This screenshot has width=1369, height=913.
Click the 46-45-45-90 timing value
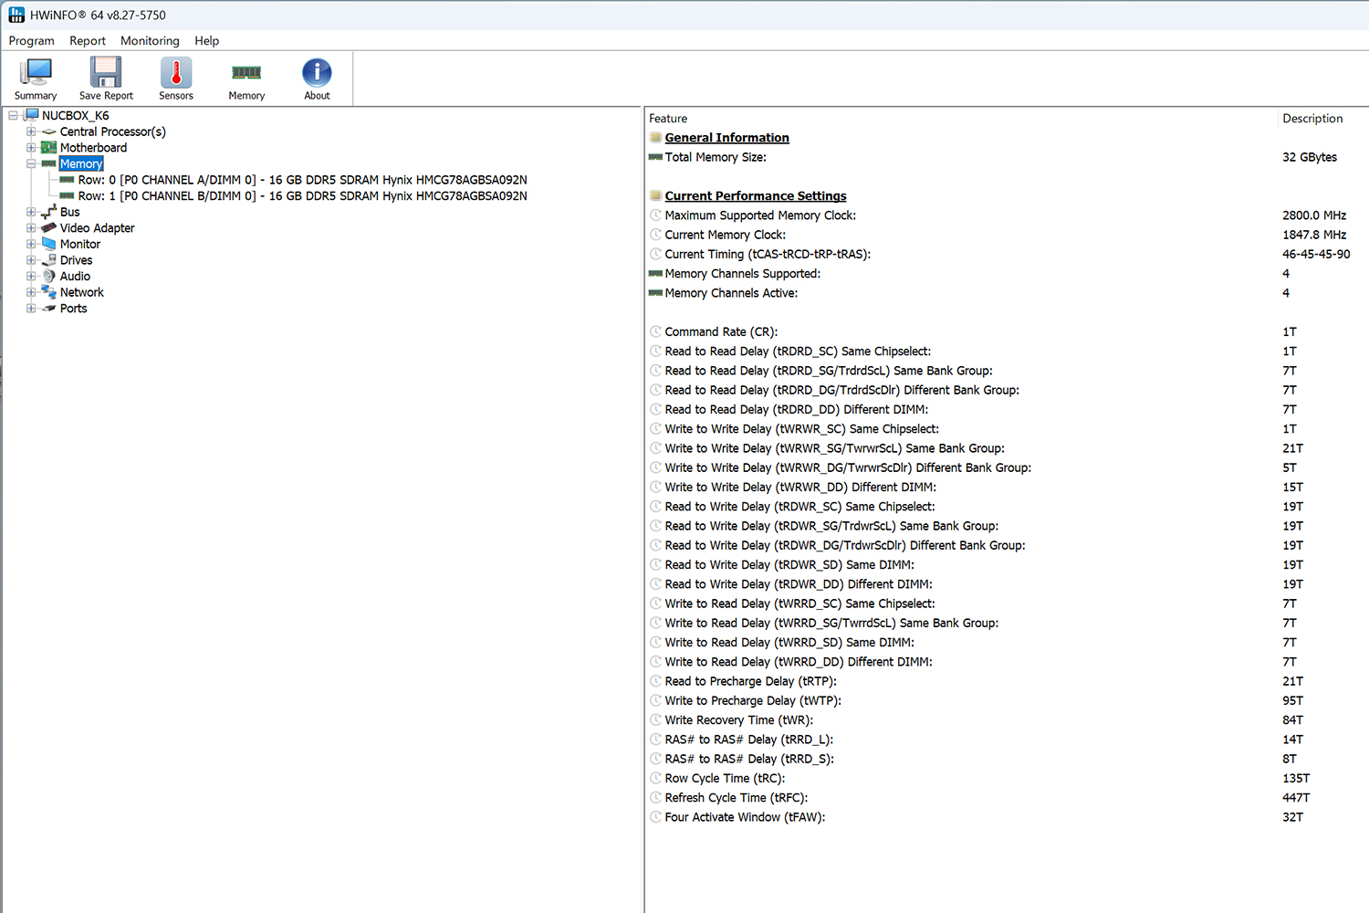(x=1316, y=255)
